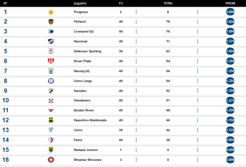The width and height of the screenshot is (246, 167).
Task: Click Fénix's 0.950 average badge
Action: click(x=230, y=140)
